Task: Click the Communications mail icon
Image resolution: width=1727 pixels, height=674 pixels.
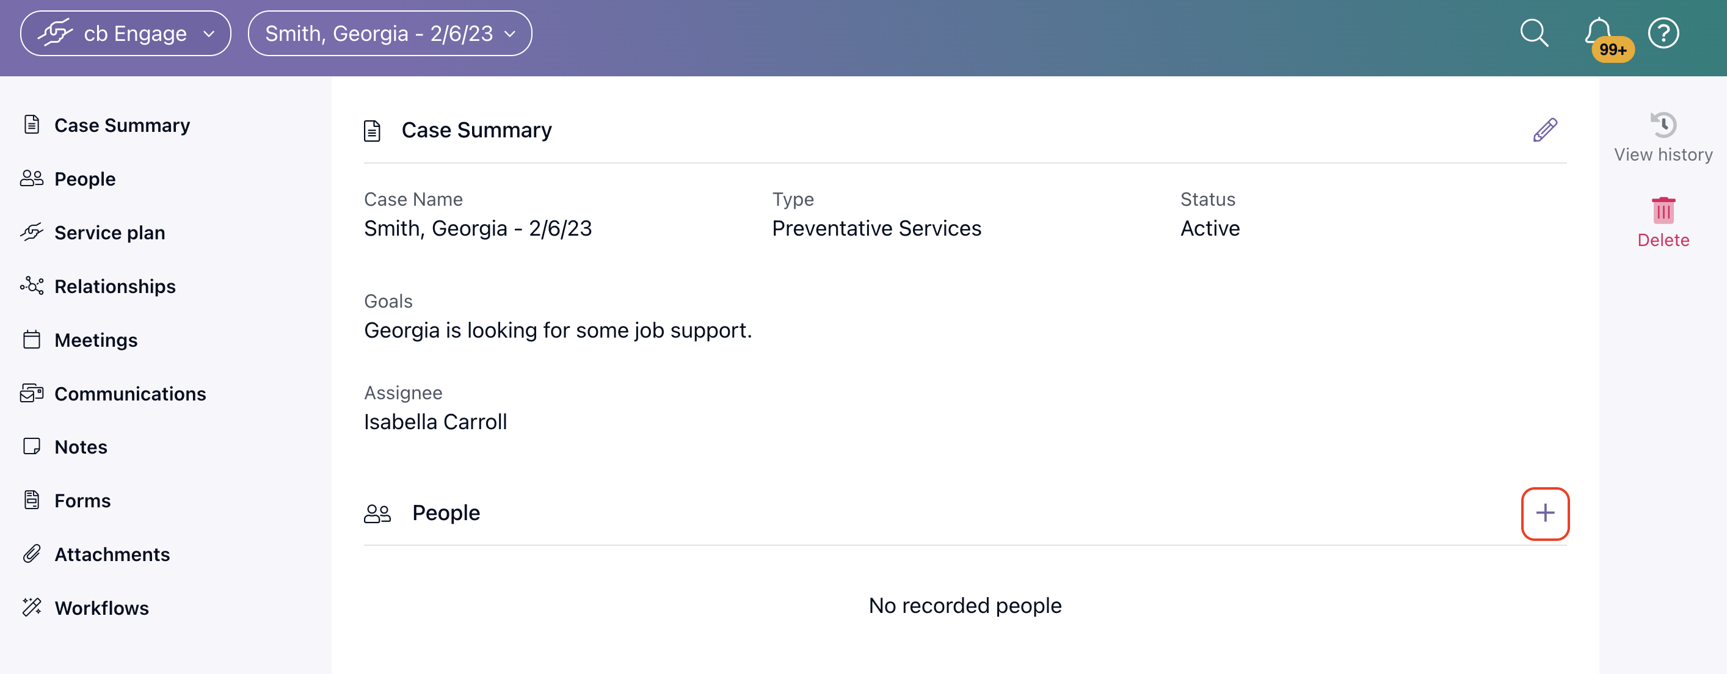Action: [32, 393]
